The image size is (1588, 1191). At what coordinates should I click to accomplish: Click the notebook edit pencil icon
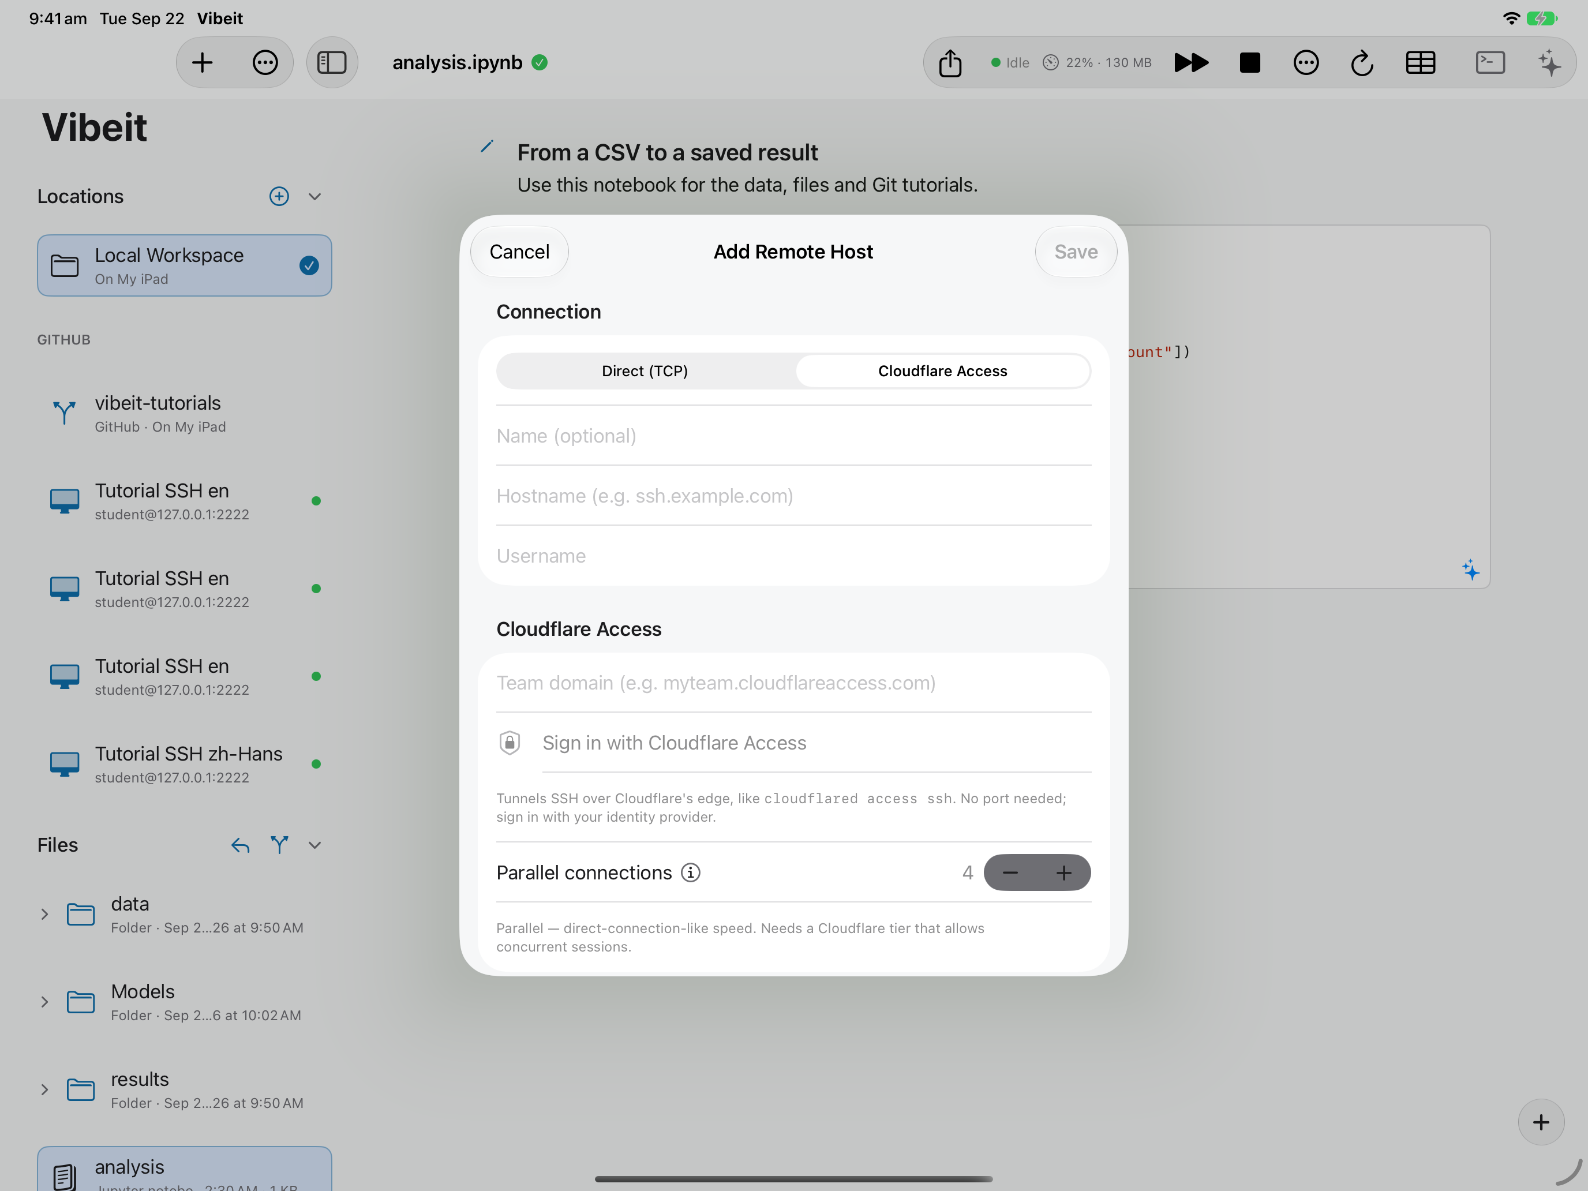click(487, 147)
